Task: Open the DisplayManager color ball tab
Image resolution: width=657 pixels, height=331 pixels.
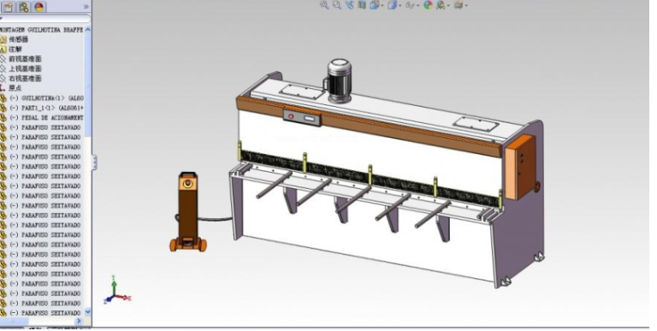Action: click(x=39, y=7)
